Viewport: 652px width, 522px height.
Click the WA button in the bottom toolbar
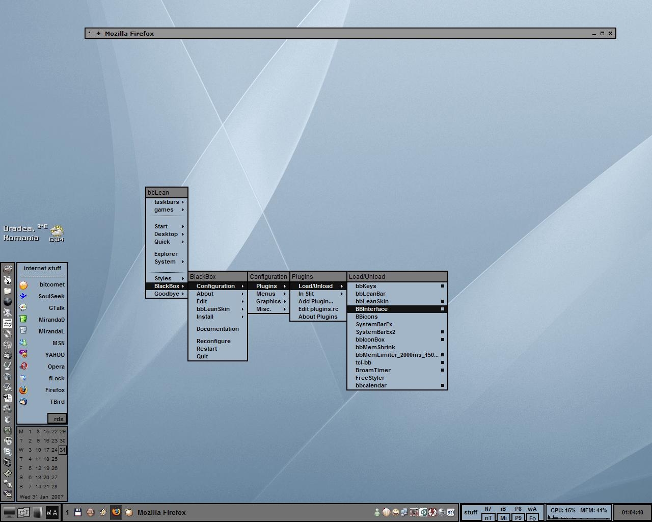tap(52, 512)
